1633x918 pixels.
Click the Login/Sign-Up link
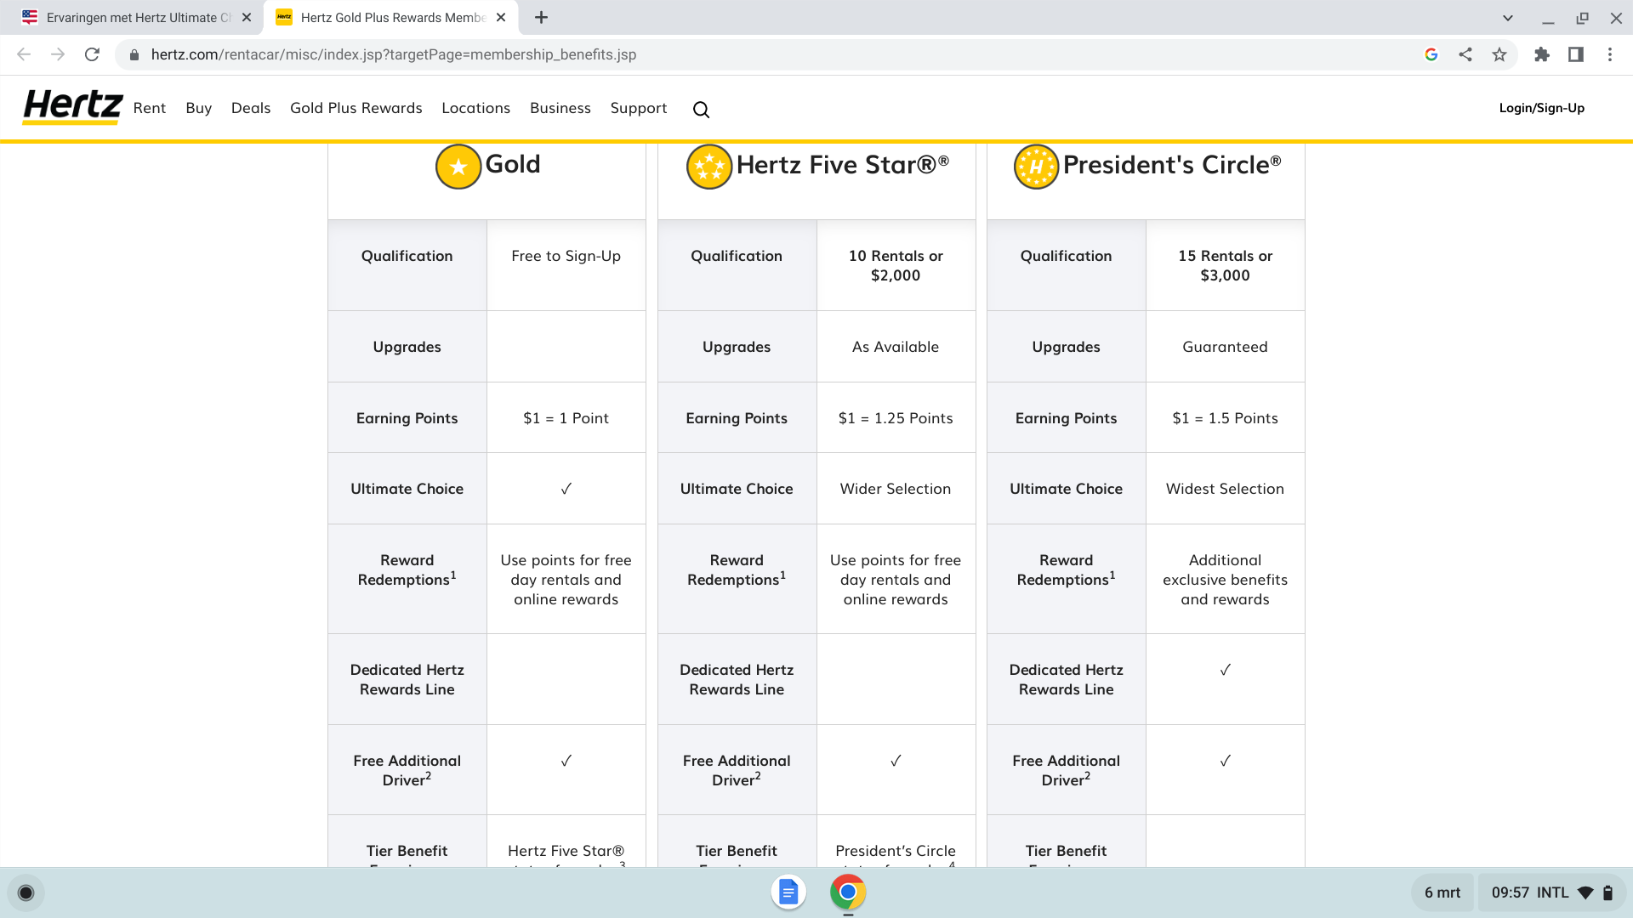(x=1541, y=108)
